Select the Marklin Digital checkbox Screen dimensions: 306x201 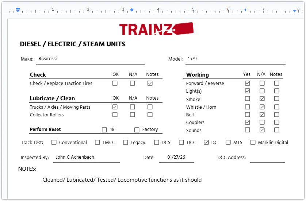point(253,142)
